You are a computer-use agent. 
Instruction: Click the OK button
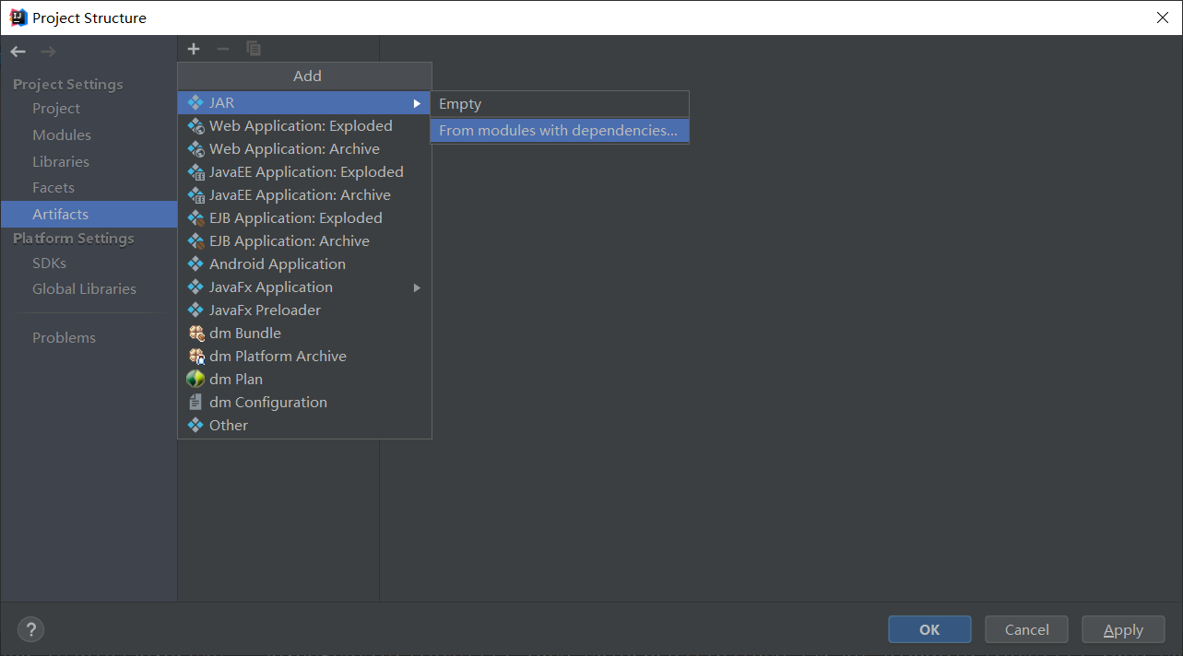[929, 630]
